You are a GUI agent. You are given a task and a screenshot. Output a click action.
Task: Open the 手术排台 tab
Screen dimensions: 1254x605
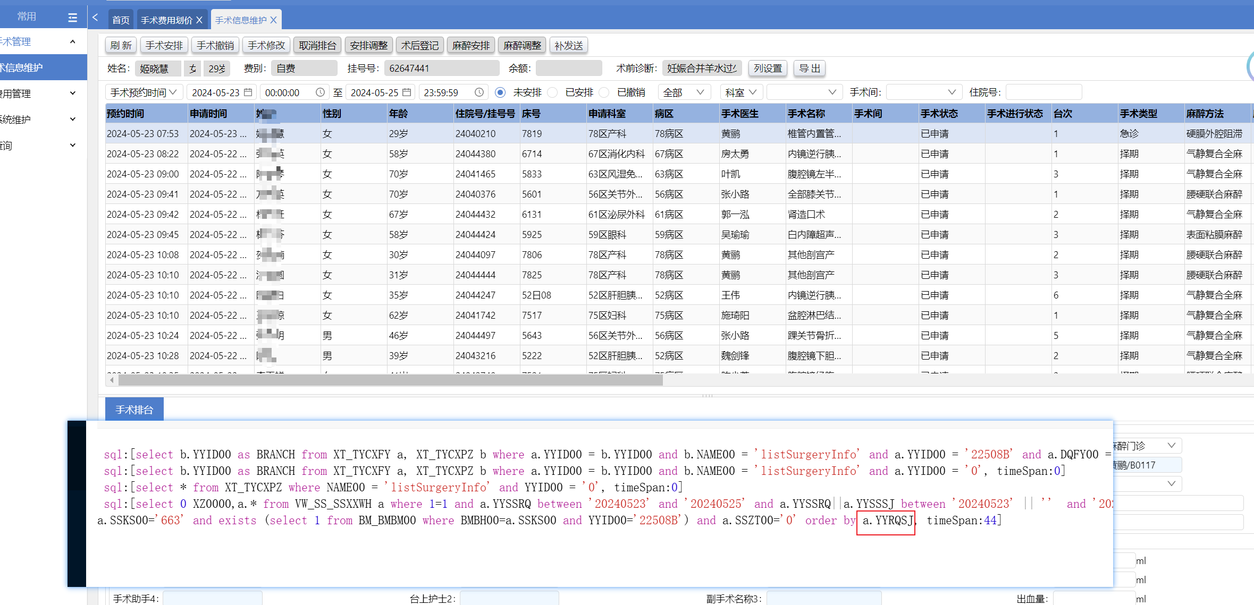pyautogui.click(x=134, y=410)
